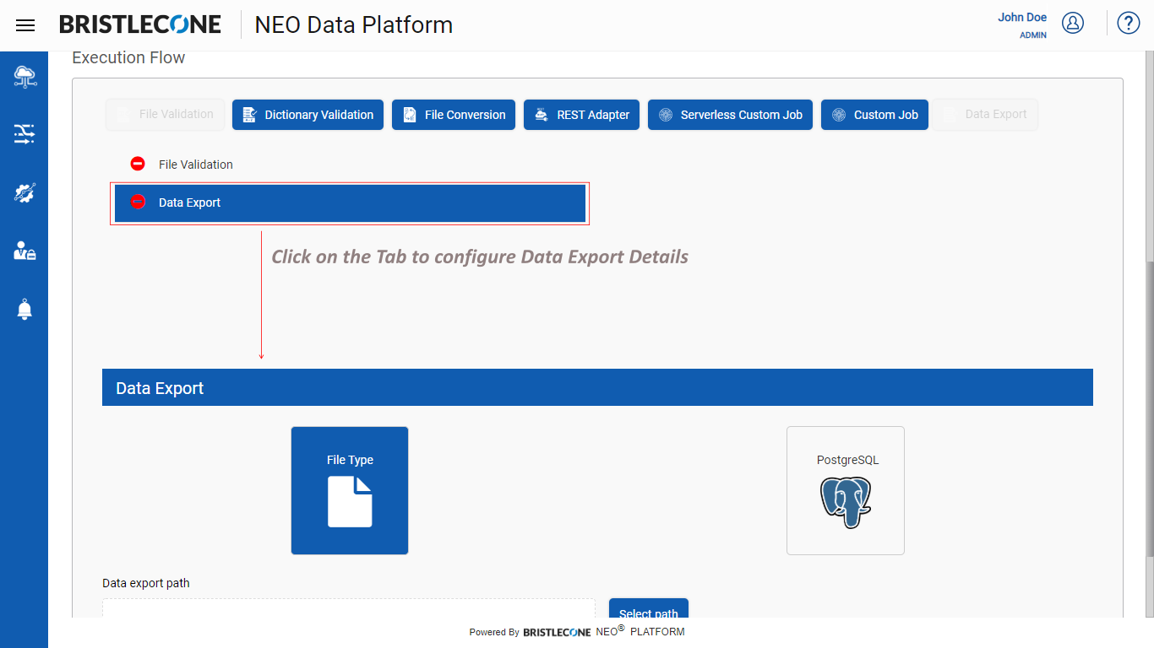Viewport: 1154px width, 648px height.
Task: Click the page vertical scrollbar
Action: pyautogui.click(x=1149, y=409)
